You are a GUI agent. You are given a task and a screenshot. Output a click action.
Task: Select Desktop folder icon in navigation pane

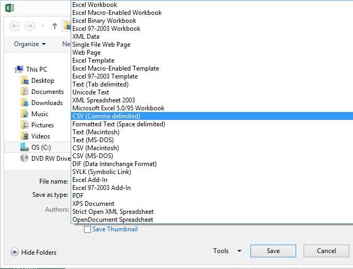(24, 81)
